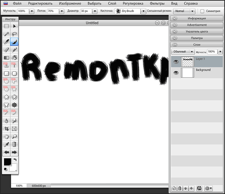Delete layer using trash icon in Layers panel
225x194 pixels.
tap(180, 188)
